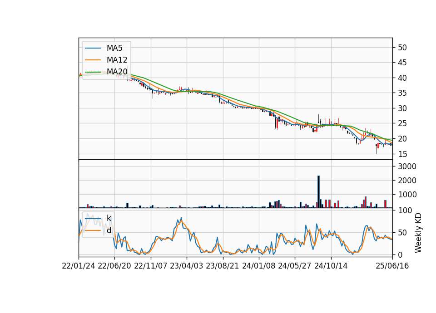Click the KD axis value 0
Viewport: 436px width, 313px height.
pyautogui.click(x=400, y=254)
